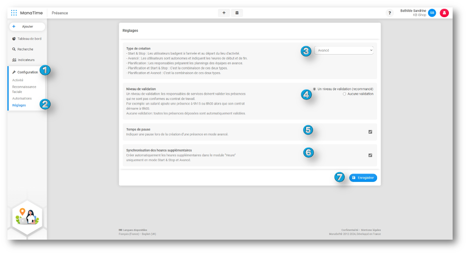Image resolution: width=467 pixels, height=254 pixels.
Task: Click the assistant illustration in sidebar
Action: (x=27, y=217)
